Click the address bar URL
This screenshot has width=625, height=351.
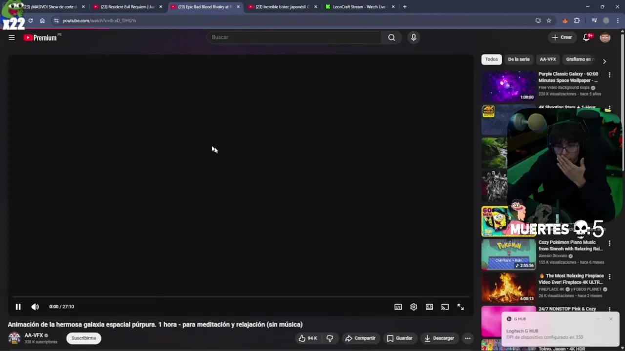(x=100, y=20)
